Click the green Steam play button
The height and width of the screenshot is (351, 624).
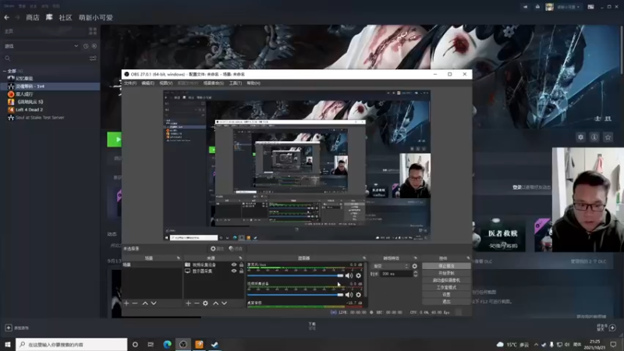(115, 140)
